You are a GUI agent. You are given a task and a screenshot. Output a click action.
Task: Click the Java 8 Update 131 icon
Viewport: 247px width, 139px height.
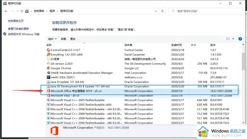(x=49, y=82)
